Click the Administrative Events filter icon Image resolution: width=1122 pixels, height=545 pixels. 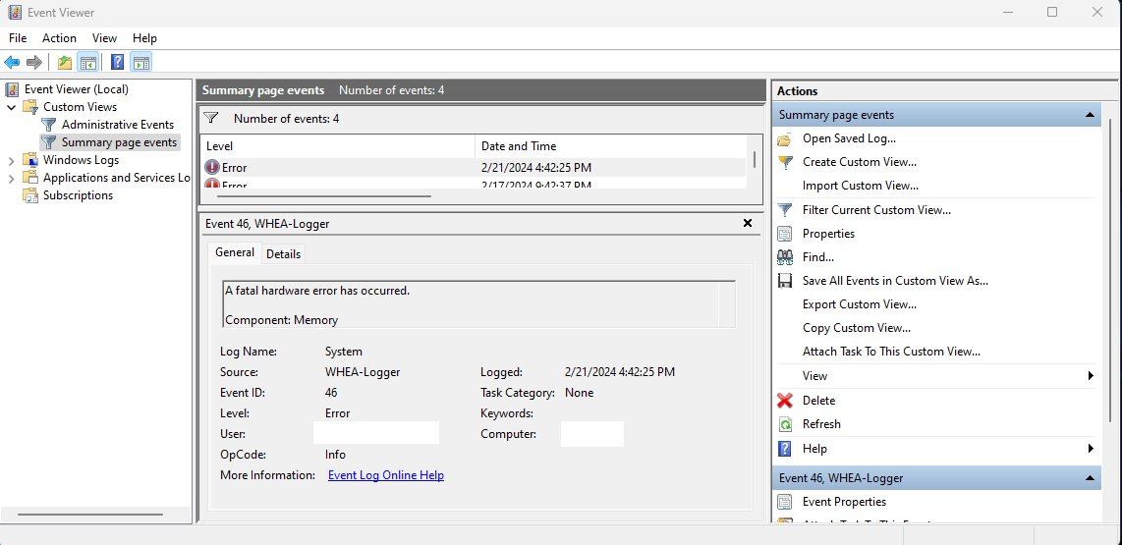pos(49,125)
